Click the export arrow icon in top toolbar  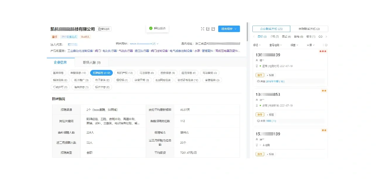tap(208, 29)
